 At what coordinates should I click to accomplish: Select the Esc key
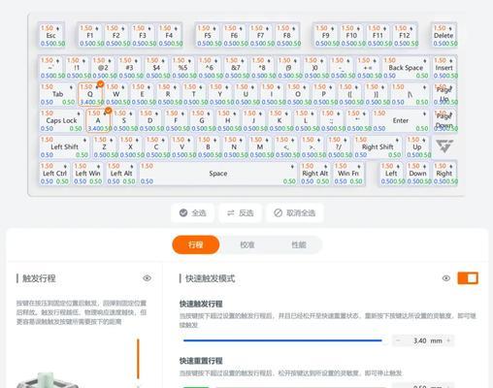point(51,36)
